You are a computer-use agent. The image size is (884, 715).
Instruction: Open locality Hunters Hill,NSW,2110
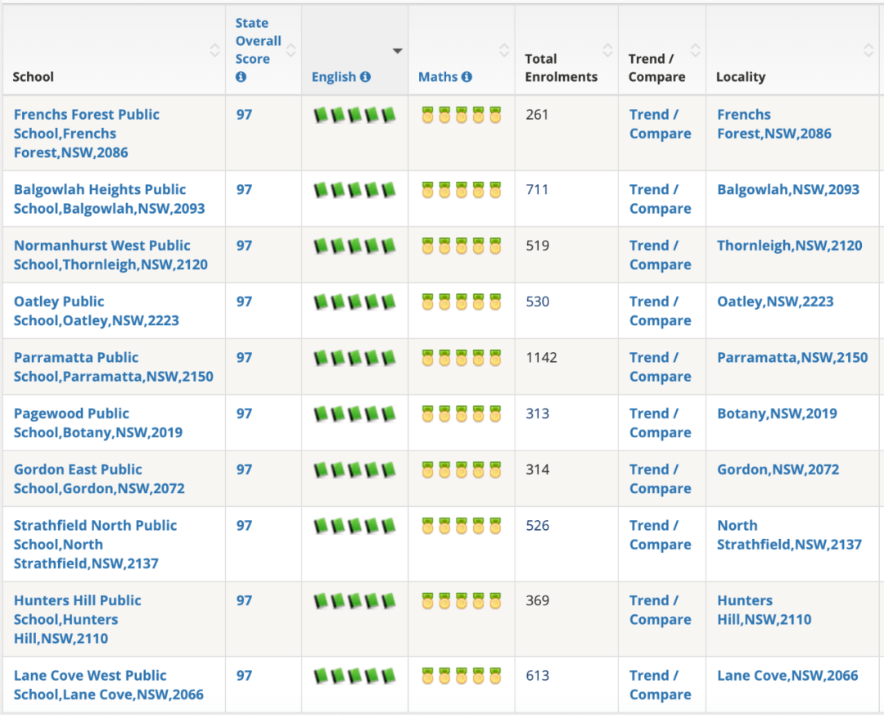point(764,609)
